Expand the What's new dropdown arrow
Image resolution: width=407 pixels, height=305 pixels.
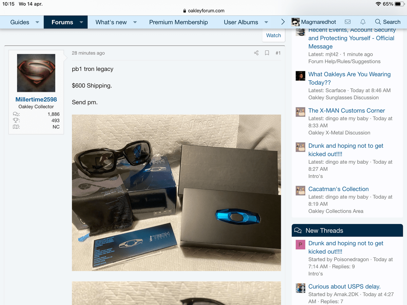[135, 22]
